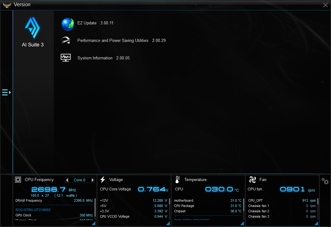Image resolution: width=331 pixels, height=227 pixels.
Task: Click the EZ Update globe icon
Action: pyautogui.click(x=68, y=24)
